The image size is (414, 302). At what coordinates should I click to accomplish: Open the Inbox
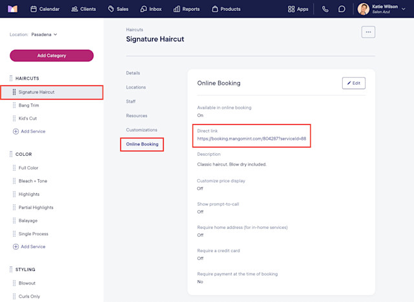151,9
